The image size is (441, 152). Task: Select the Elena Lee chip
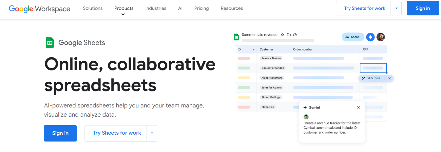coord(268,107)
